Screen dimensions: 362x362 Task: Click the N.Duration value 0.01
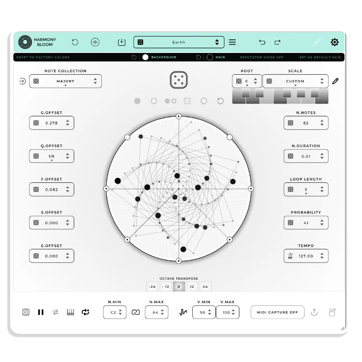point(306,156)
